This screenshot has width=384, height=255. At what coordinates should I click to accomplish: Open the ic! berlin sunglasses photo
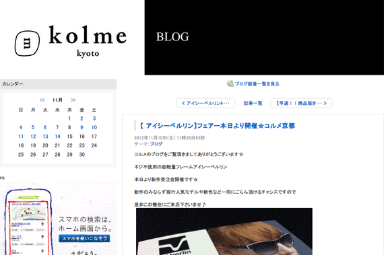[x=224, y=231]
